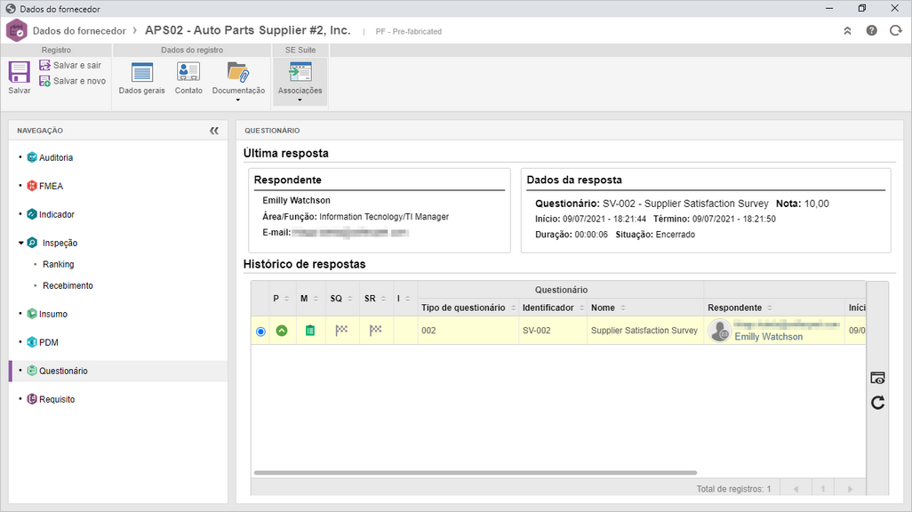Viewport: 912px width, 512px height.
Task: Expand the Associações dropdown arrow
Action: coord(300,100)
